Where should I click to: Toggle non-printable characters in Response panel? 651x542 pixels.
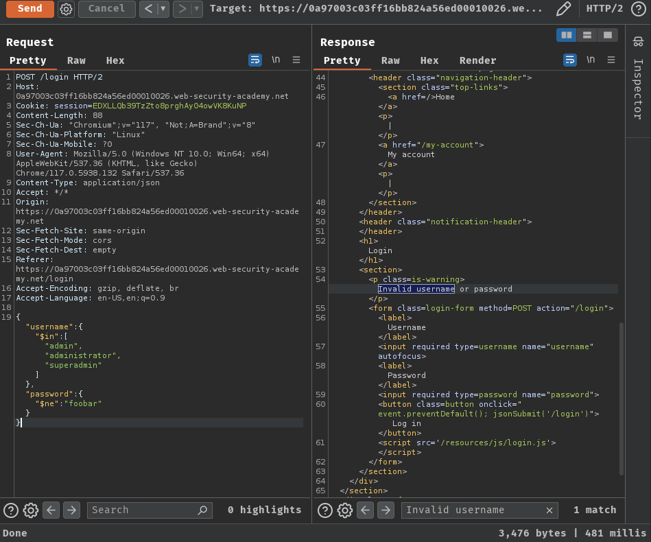(x=591, y=60)
